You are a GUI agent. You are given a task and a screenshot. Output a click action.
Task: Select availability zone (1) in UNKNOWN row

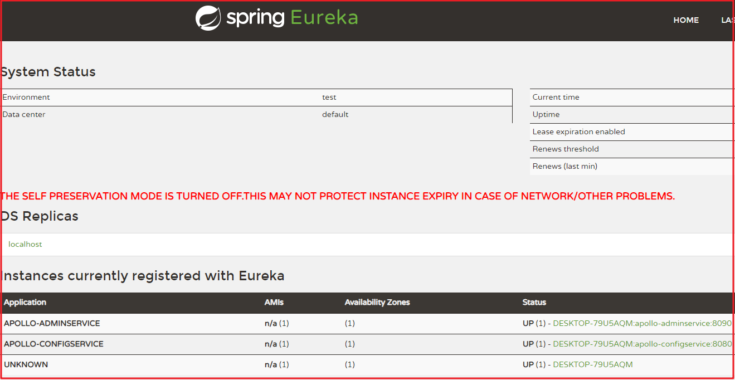coord(350,364)
